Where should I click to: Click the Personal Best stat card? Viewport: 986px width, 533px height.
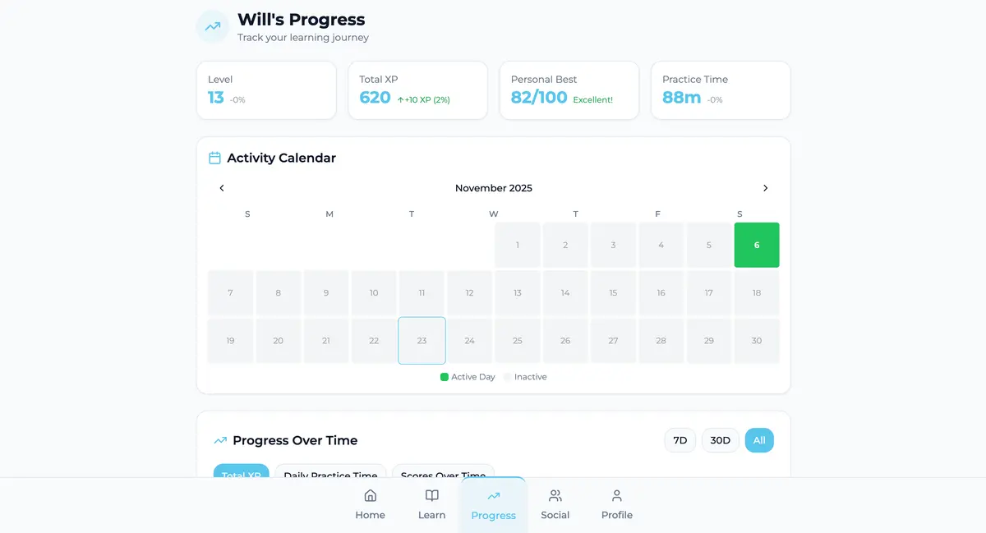[569, 90]
